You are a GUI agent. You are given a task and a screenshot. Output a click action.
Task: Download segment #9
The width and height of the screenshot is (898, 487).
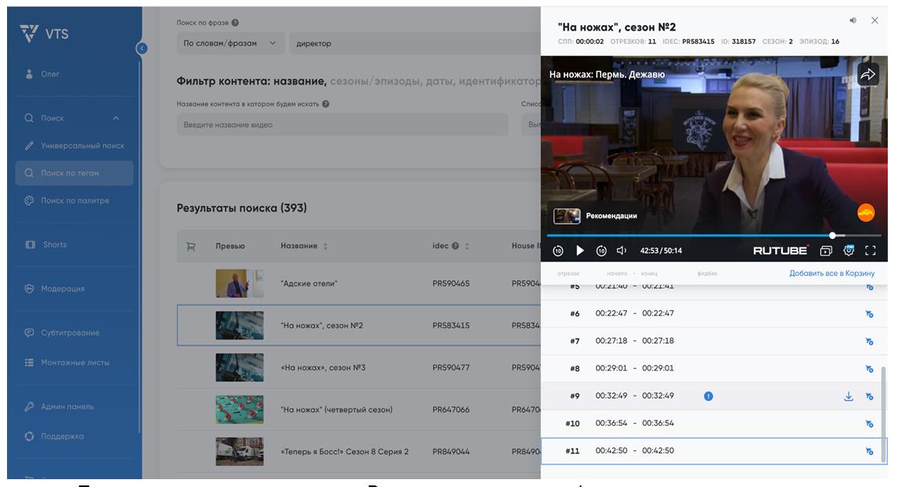click(848, 396)
